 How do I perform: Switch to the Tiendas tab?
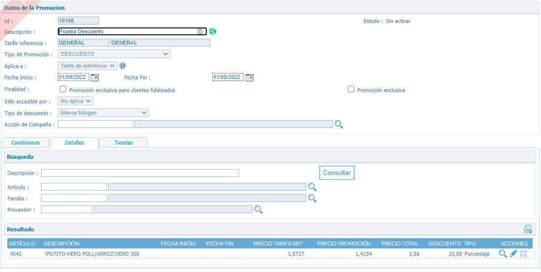point(123,143)
